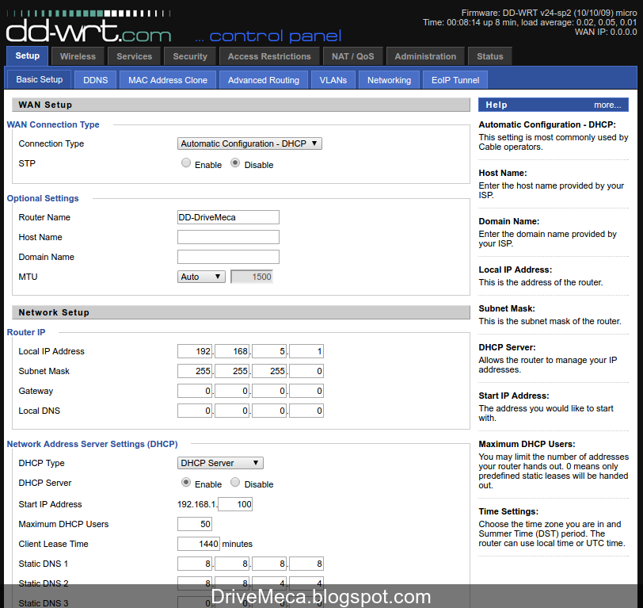Viewport: 643px width, 608px height.
Task: Enable the STP radio option
Action: pos(186,163)
